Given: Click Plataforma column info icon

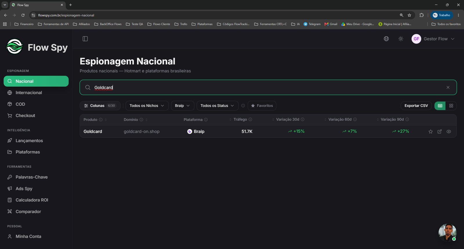Looking at the screenshot, I should [x=206, y=120].
